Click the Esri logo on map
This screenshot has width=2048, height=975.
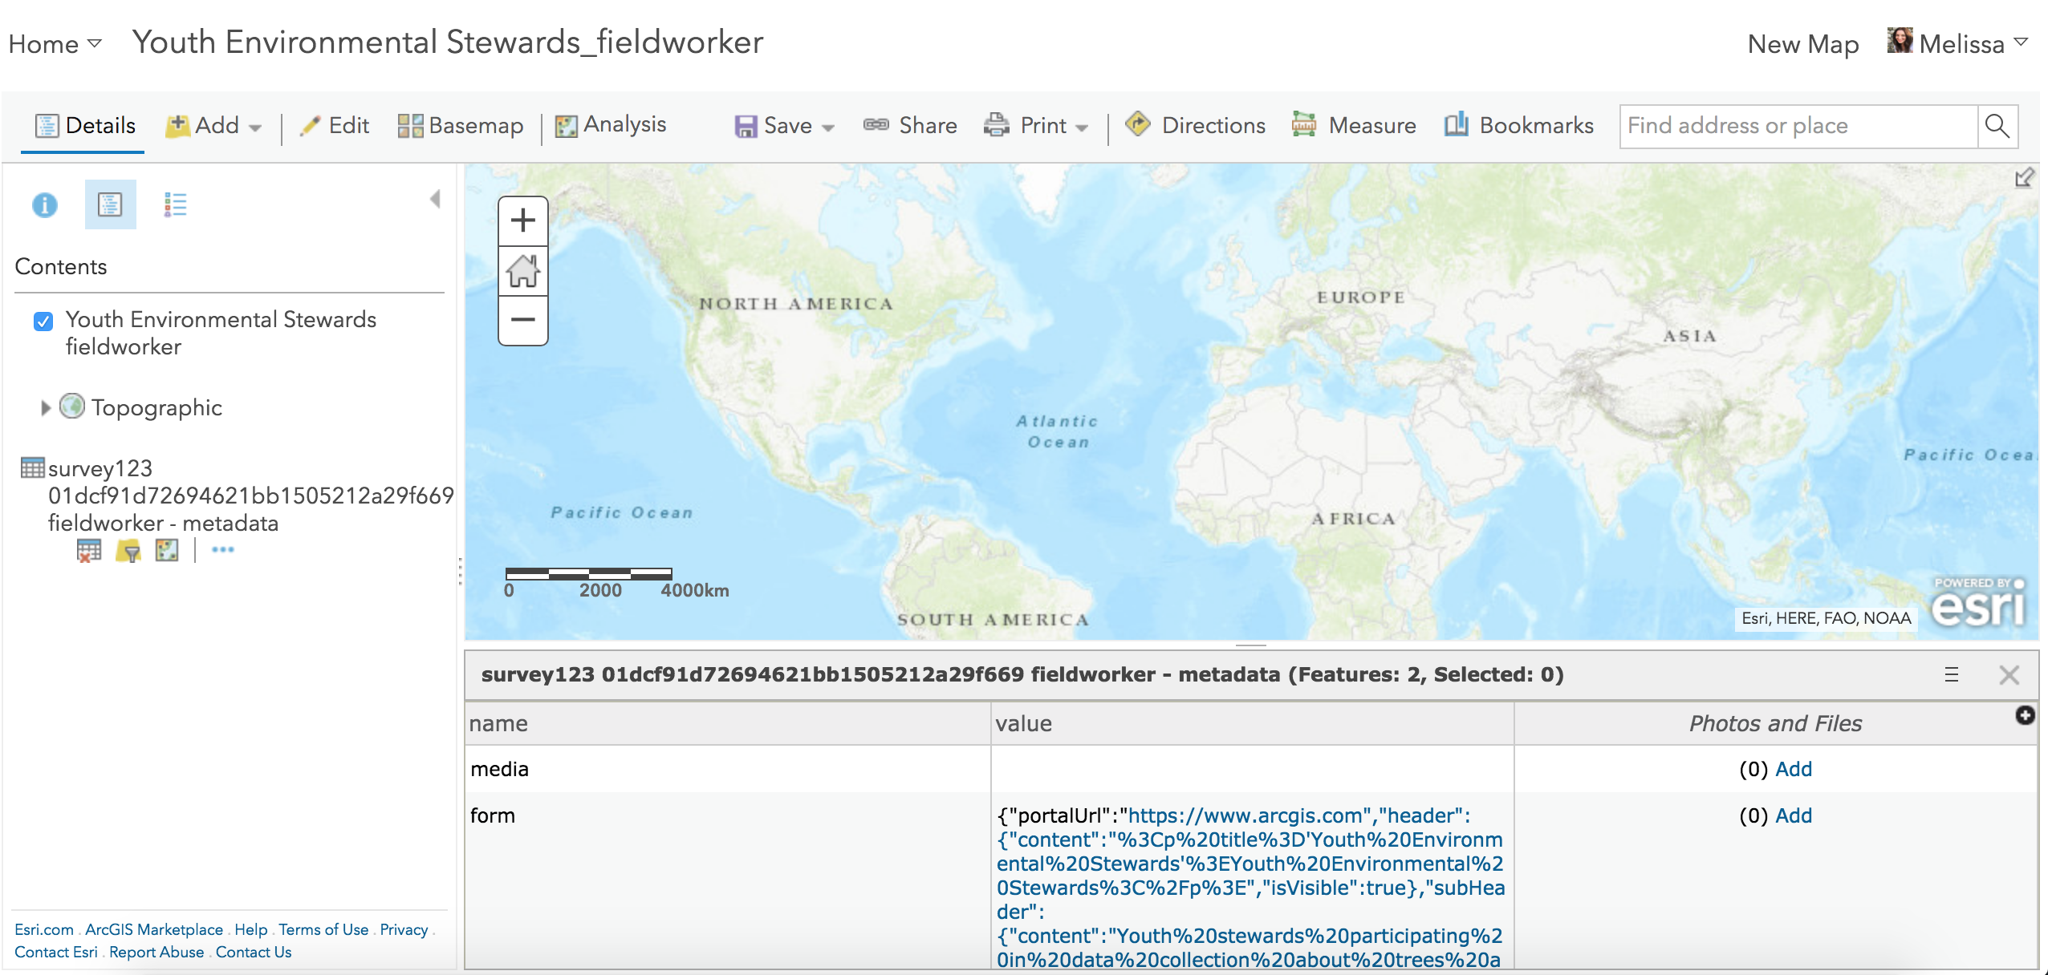click(x=1979, y=602)
